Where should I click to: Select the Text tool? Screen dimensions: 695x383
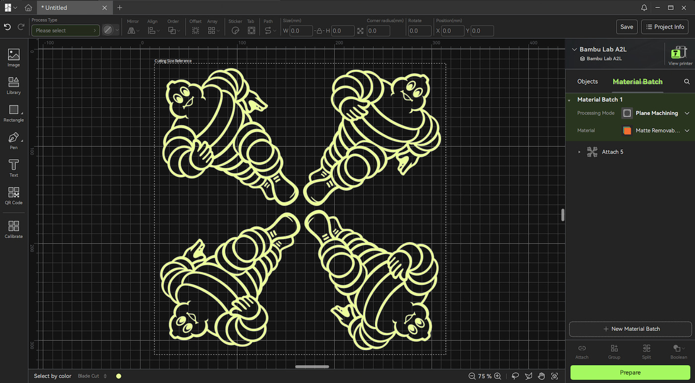13,168
